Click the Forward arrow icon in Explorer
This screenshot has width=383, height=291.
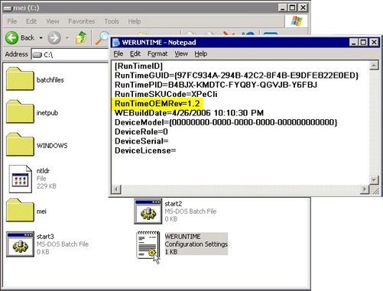pos(54,38)
